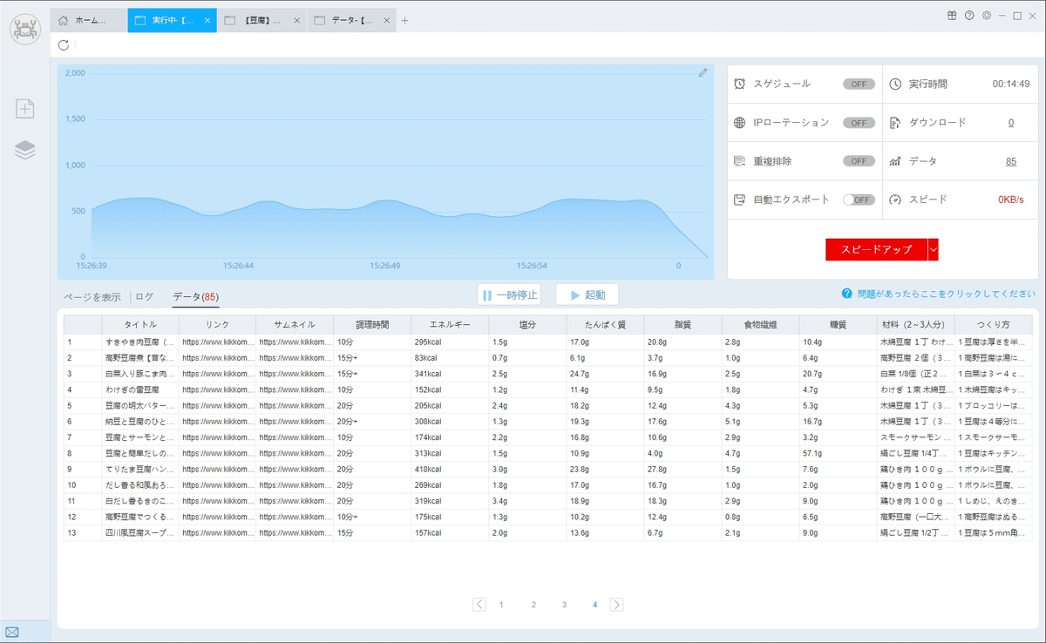Close the 実行中 tab

click(x=207, y=21)
